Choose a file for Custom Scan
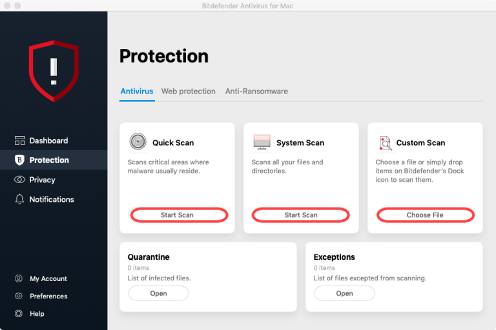The height and width of the screenshot is (330, 496). pyautogui.click(x=425, y=215)
